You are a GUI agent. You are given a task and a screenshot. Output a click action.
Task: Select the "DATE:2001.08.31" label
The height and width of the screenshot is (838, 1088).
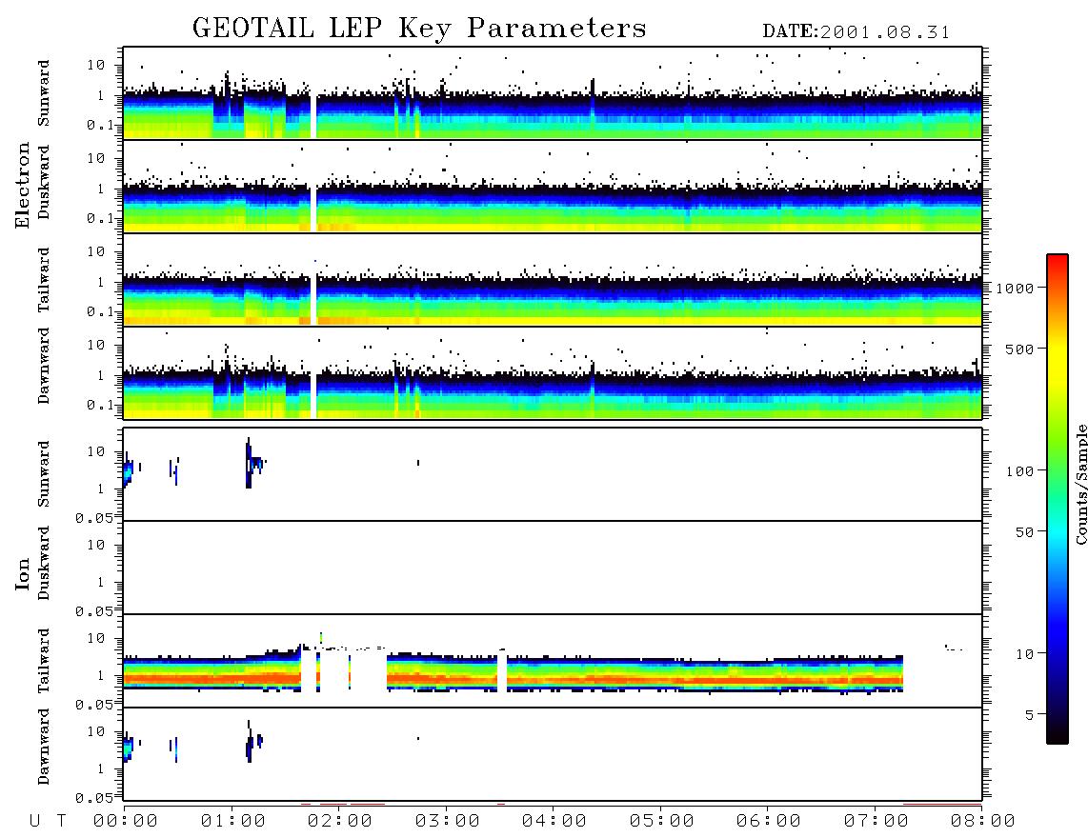856,32
